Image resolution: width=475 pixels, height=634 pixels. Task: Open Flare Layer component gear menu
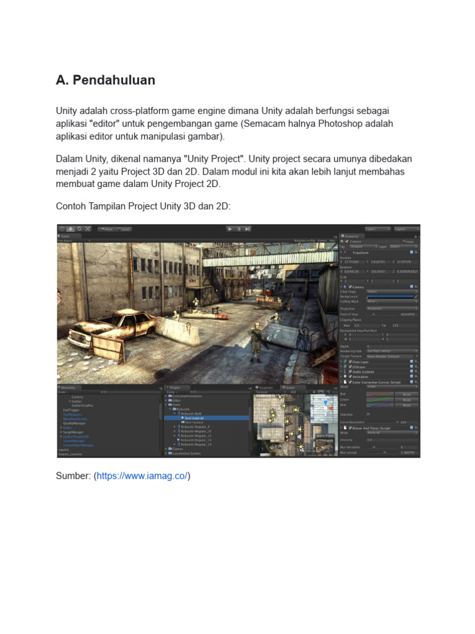416,362
